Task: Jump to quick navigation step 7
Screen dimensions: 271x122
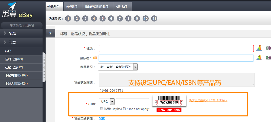Action: pos(120,18)
